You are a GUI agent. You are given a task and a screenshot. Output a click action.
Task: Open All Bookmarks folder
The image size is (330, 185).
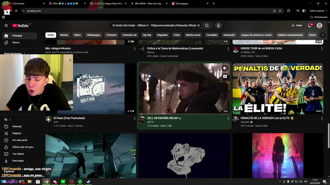coord(319,17)
